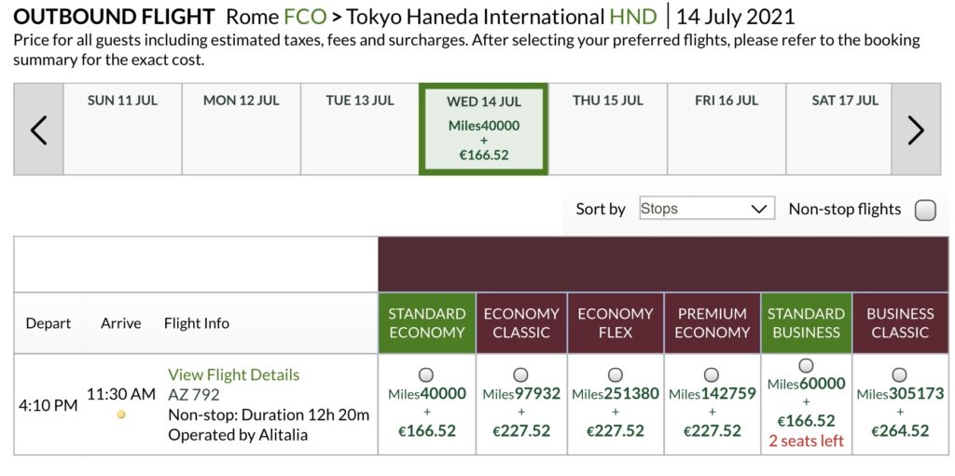Enable the Non-stop flights checkbox

(x=925, y=210)
